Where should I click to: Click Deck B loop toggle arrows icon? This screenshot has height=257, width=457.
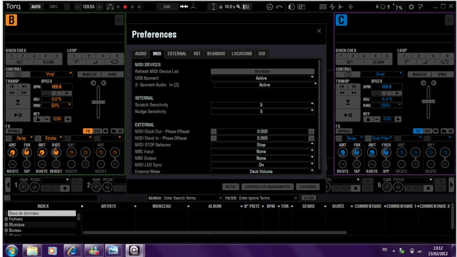coord(114,62)
